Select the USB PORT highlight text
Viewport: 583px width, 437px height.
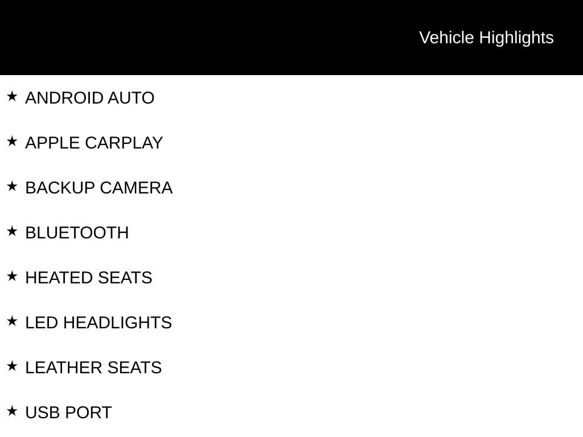pos(68,413)
